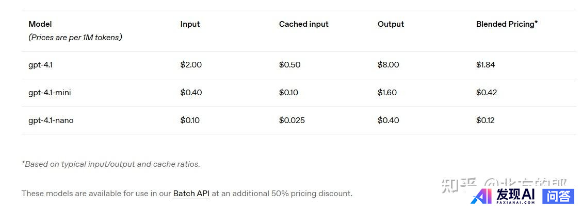
Task: Open the Batch API link
Action: pyautogui.click(x=191, y=194)
